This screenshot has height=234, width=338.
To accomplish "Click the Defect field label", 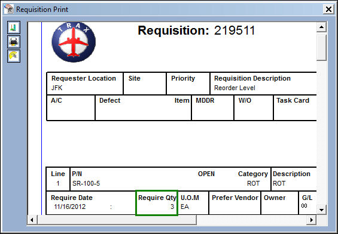I will (x=109, y=100).
